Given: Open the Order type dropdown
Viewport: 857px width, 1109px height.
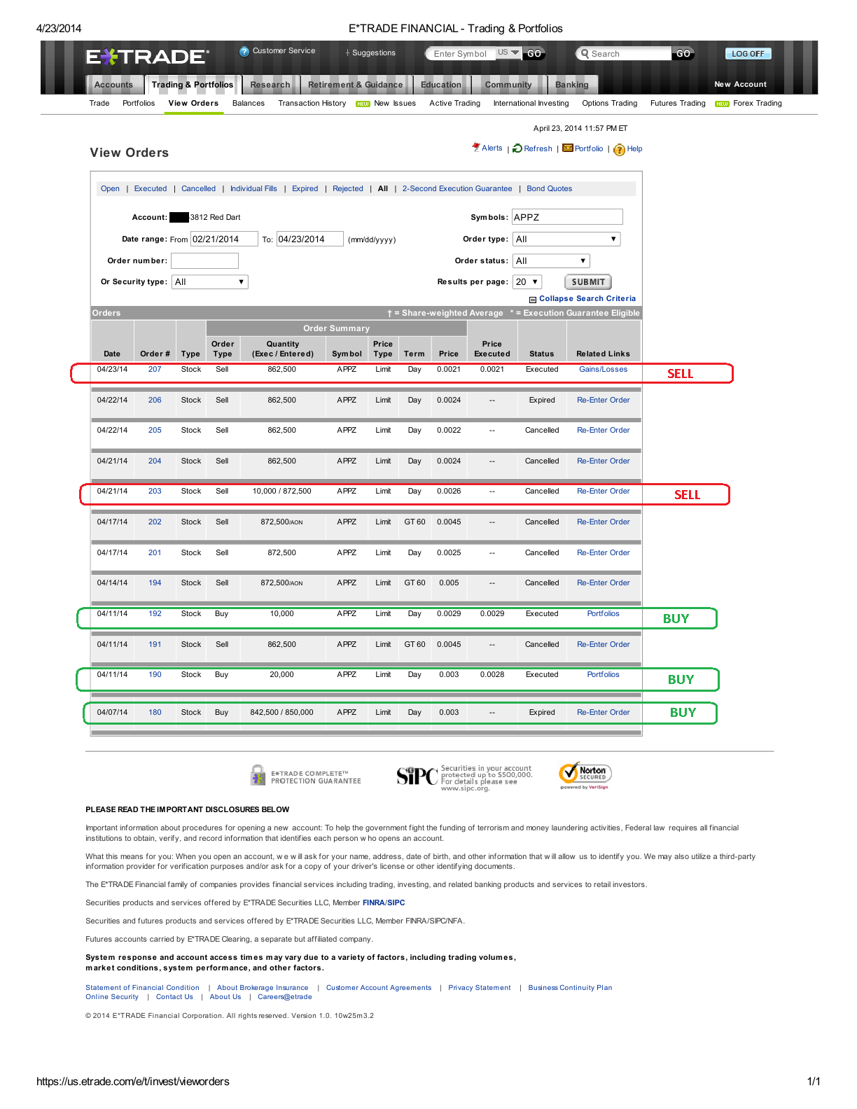Looking at the screenshot, I should (566, 239).
